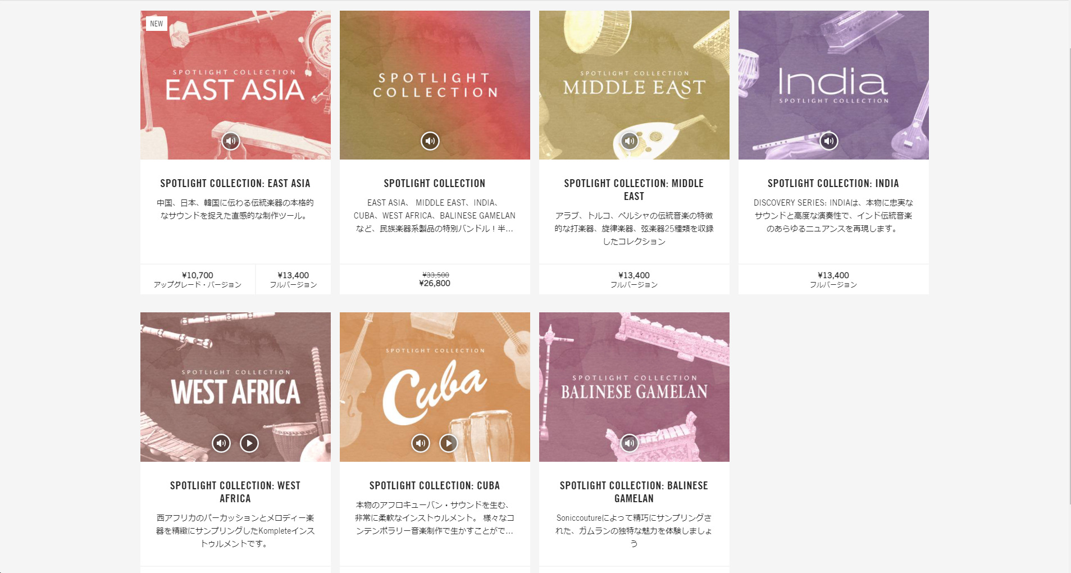1071x573 pixels.
Task: Open India Spotlight Collection cover image
Action: coord(833,85)
